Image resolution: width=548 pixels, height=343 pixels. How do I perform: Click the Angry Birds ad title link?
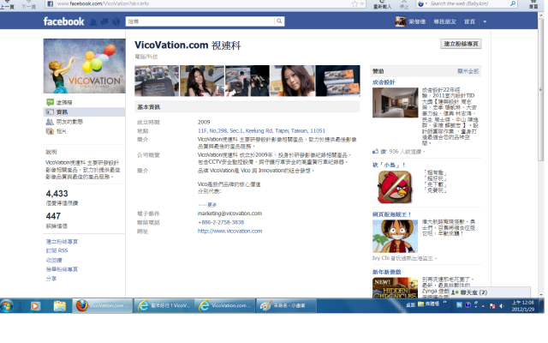389,165
